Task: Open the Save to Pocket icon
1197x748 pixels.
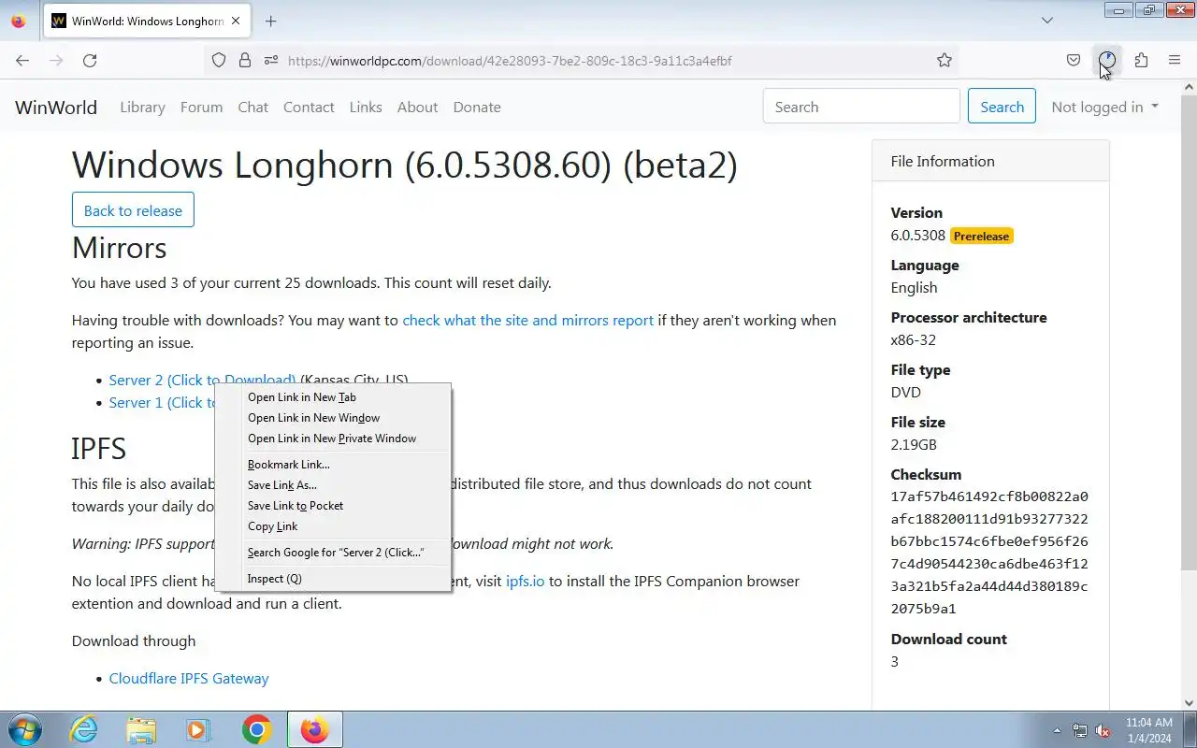Action: (x=1074, y=61)
